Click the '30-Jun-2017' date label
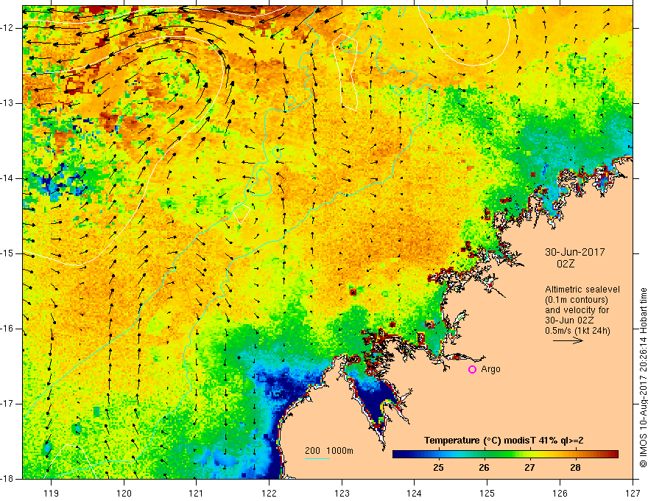648x501 pixels. click(575, 252)
